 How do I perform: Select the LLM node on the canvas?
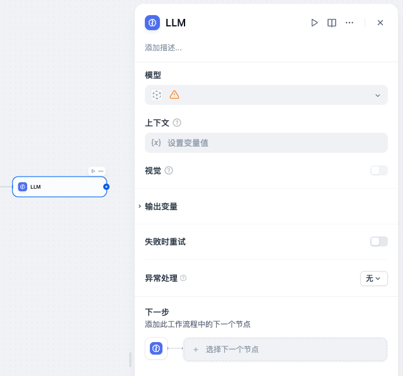coord(60,187)
